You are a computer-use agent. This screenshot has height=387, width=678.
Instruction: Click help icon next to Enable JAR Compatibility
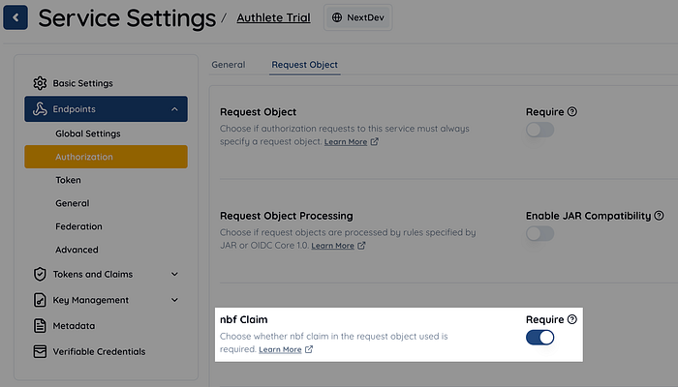coord(659,216)
